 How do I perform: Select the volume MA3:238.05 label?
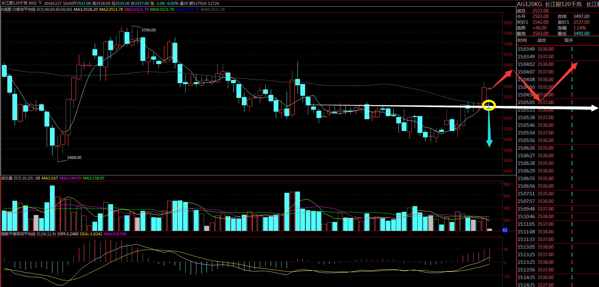point(93,178)
